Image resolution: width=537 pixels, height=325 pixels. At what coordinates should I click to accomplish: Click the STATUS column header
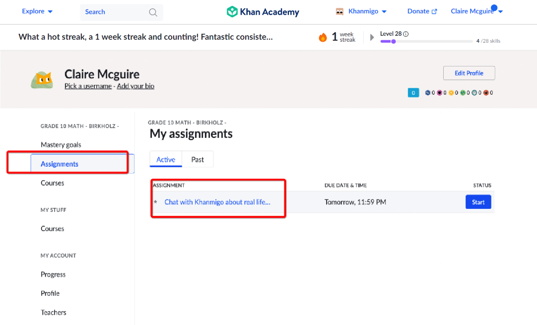pos(482,185)
